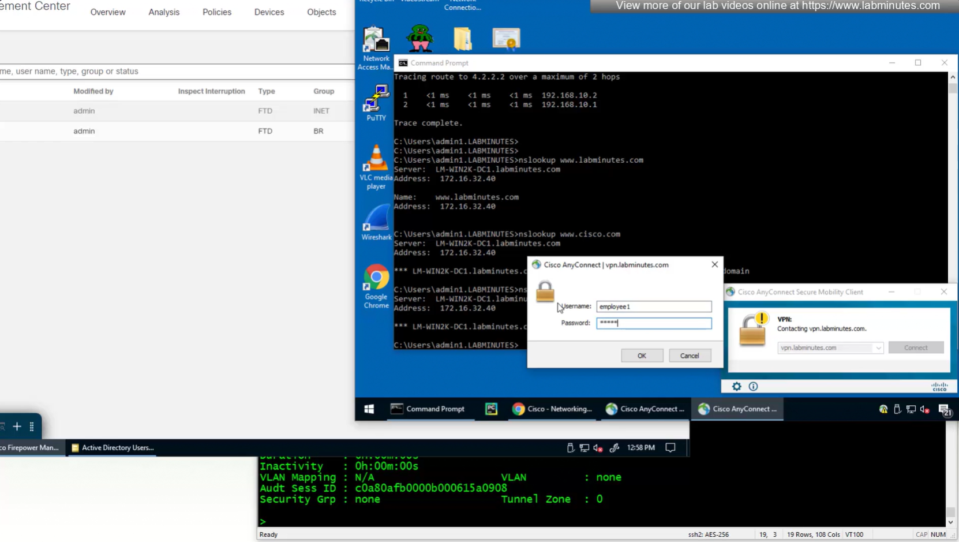Open the Devices menu tab
This screenshot has width=959, height=542.
pos(269,12)
